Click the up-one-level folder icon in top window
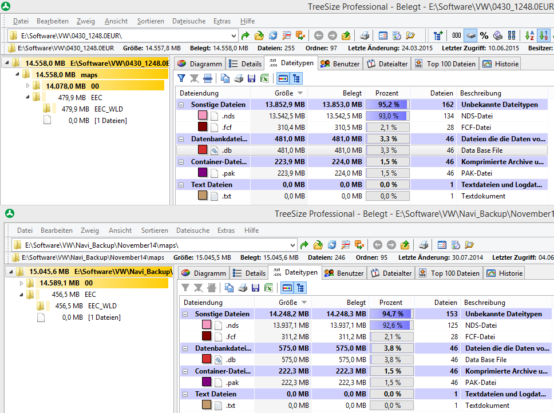The width and height of the screenshot is (554, 413). pos(346,35)
